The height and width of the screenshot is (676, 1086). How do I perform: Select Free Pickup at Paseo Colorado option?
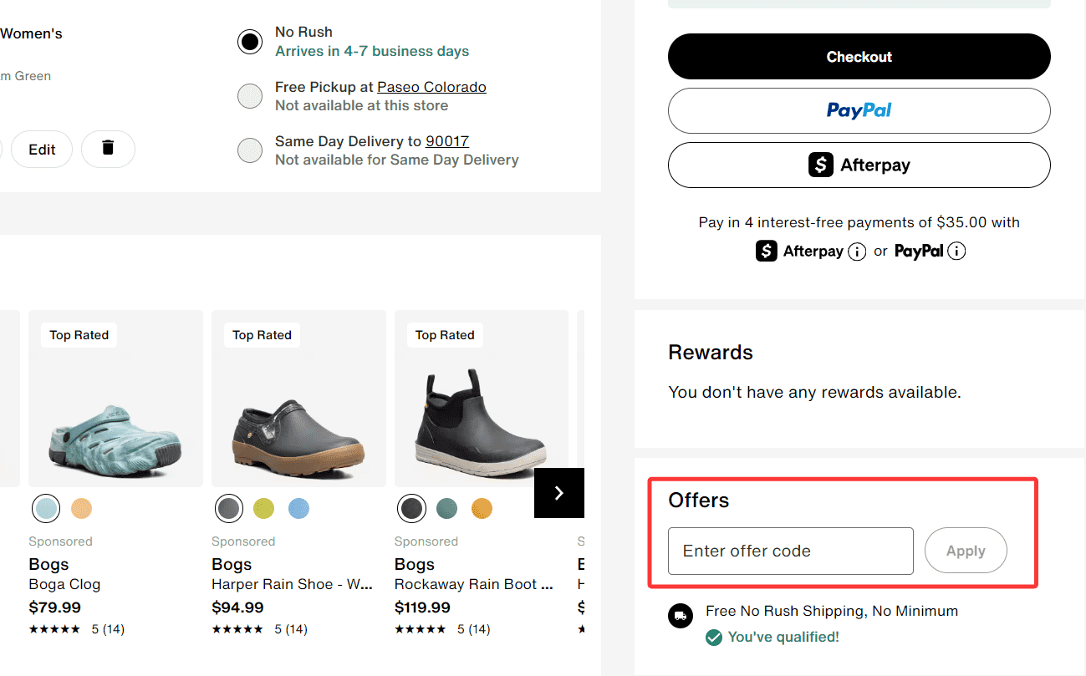click(250, 96)
